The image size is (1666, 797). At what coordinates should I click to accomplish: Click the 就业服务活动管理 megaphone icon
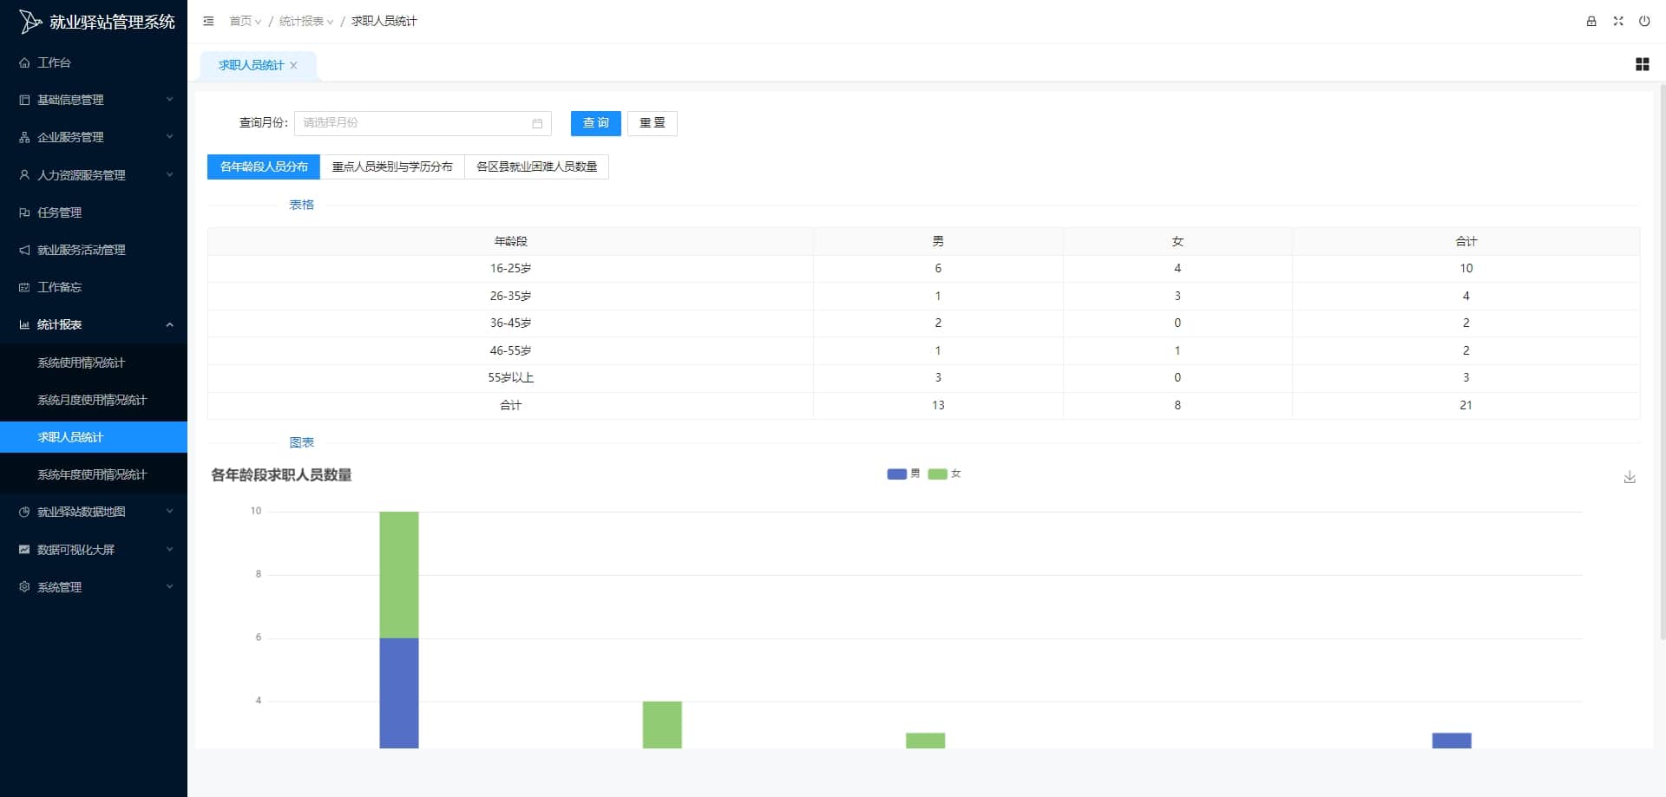click(24, 250)
